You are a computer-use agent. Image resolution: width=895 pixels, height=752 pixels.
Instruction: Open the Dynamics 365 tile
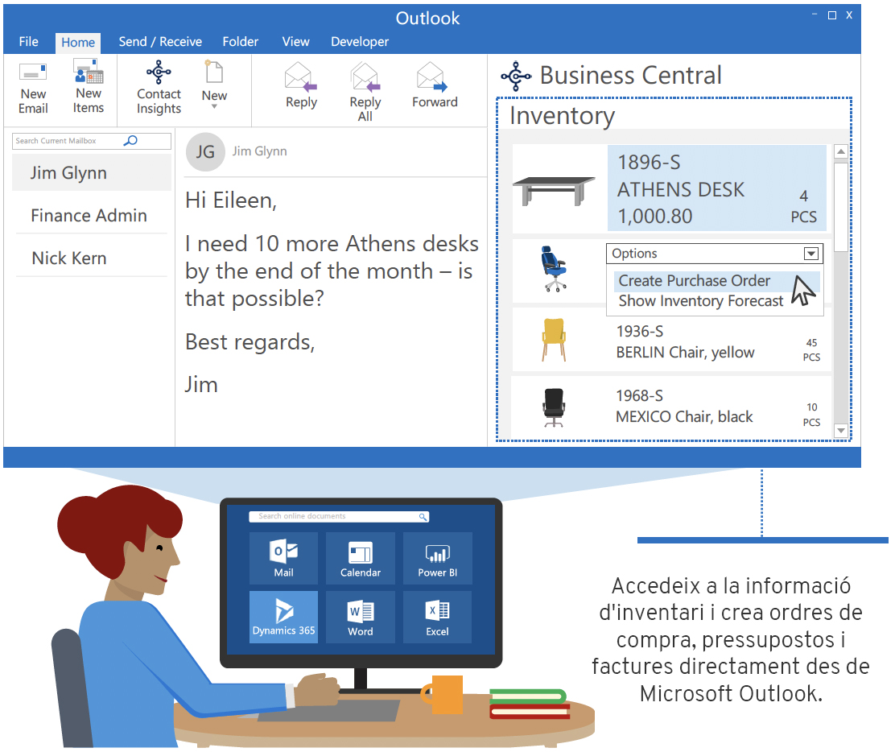(283, 617)
